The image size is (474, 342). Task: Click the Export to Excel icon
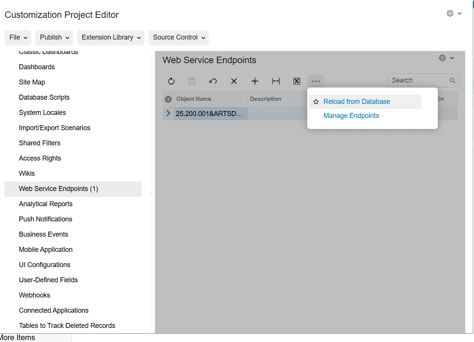[297, 81]
